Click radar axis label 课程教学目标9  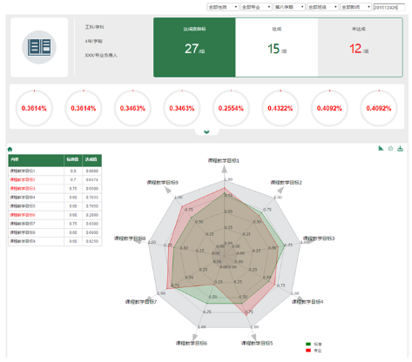pos(163,183)
